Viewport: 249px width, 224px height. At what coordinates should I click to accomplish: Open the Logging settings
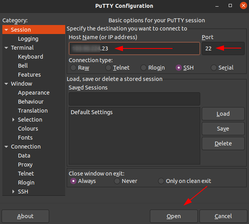[x=28, y=39]
